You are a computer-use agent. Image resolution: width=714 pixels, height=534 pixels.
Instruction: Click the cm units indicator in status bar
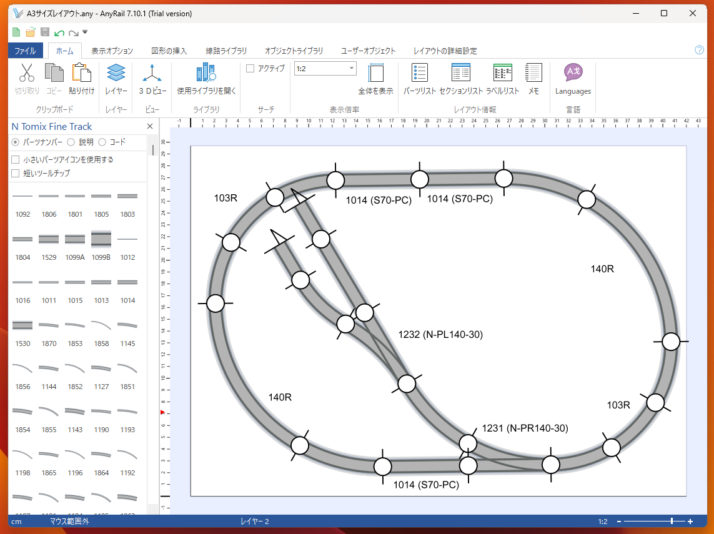pos(16,522)
